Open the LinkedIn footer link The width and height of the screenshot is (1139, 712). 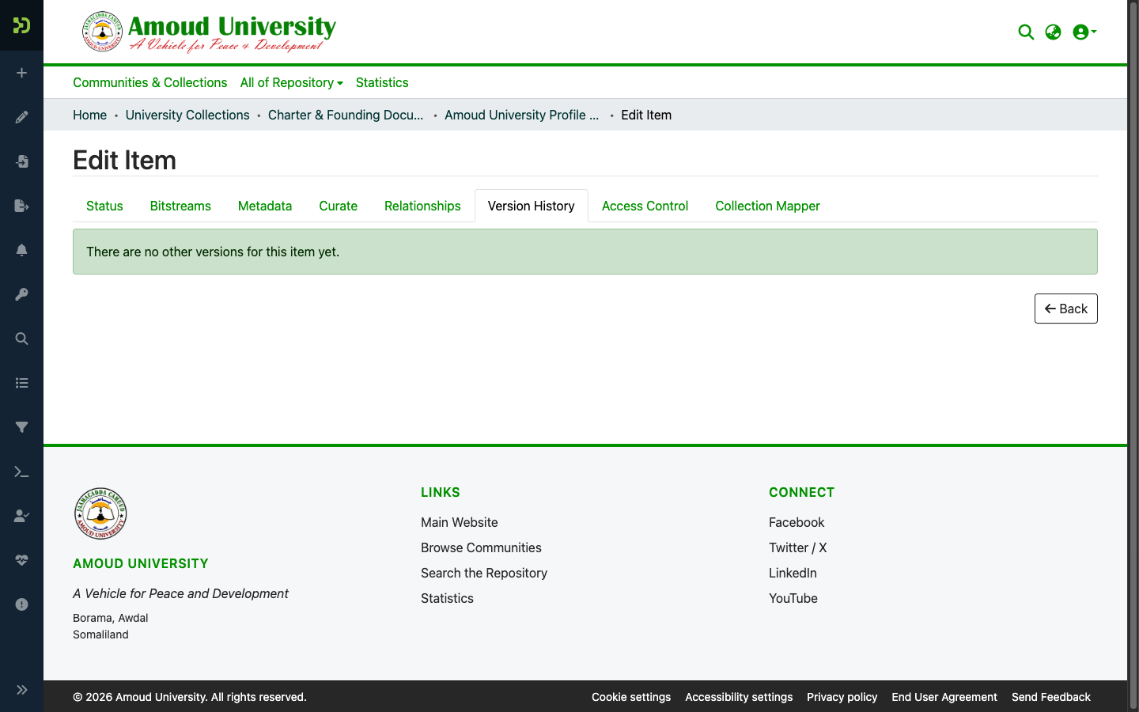pyautogui.click(x=793, y=573)
